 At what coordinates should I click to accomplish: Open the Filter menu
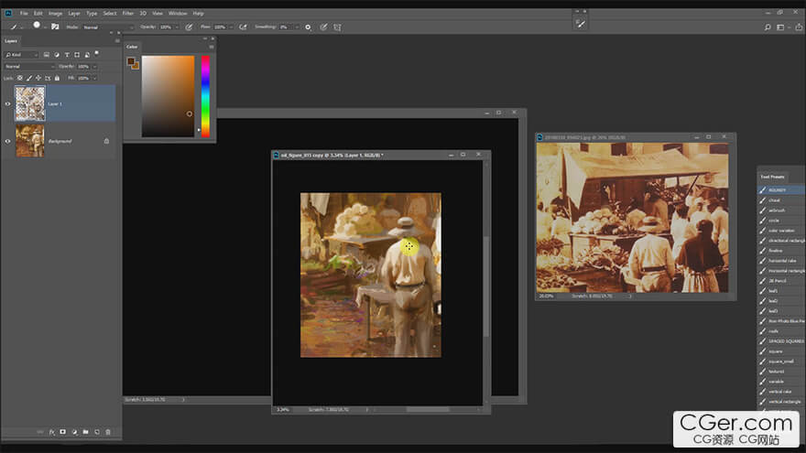click(x=128, y=14)
